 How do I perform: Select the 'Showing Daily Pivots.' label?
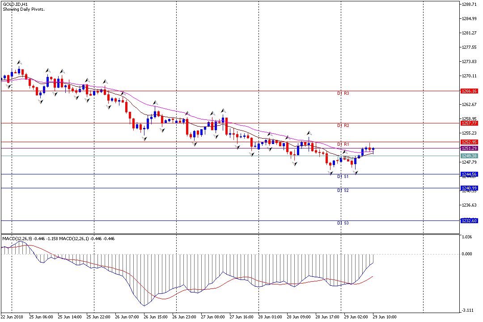click(24, 9)
